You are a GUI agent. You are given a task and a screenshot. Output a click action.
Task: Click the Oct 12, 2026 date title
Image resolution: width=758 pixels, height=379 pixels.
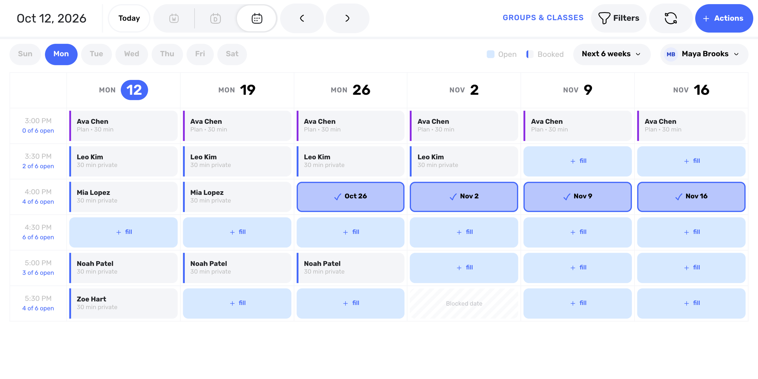51,18
